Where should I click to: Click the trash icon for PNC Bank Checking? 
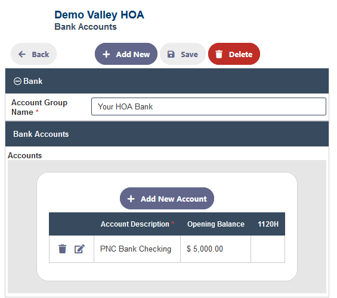point(62,249)
